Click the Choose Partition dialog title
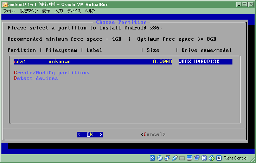The width and height of the screenshot is (256, 163). [x=121, y=22]
